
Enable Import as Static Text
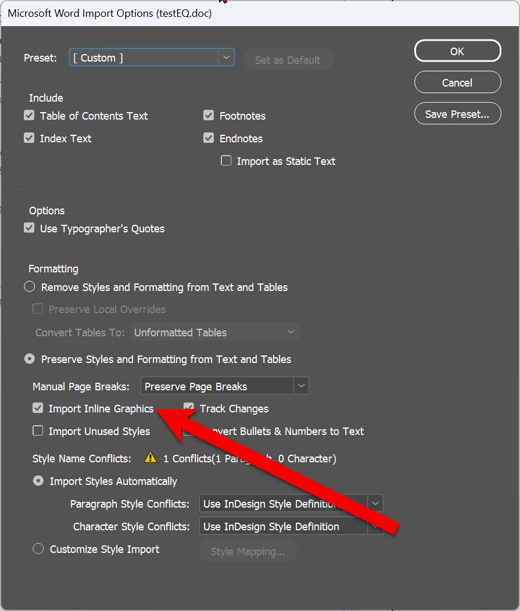click(226, 160)
